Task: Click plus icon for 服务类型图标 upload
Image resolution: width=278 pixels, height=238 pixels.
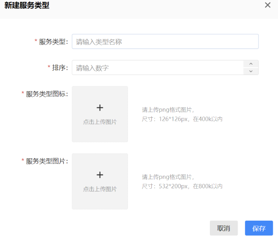Action: (100, 107)
